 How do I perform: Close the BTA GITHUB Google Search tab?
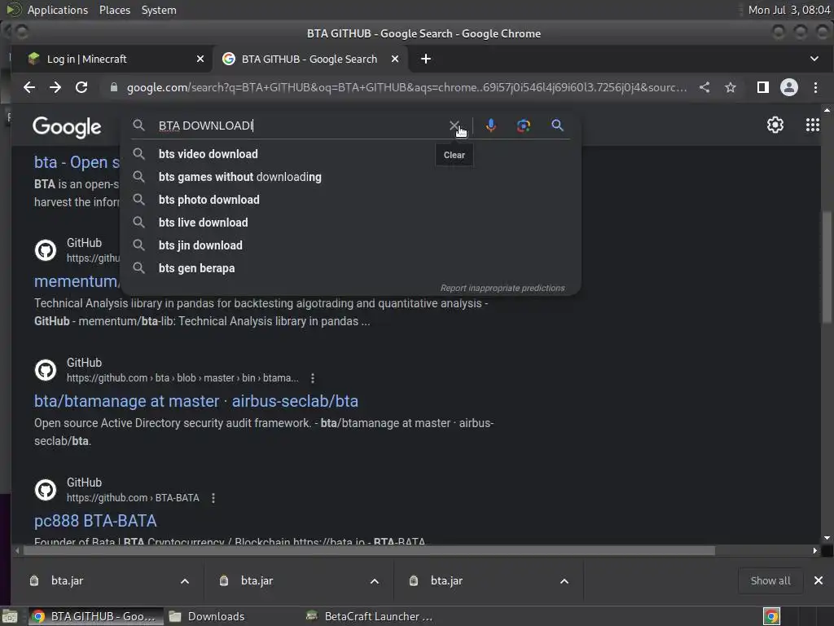click(x=395, y=59)
